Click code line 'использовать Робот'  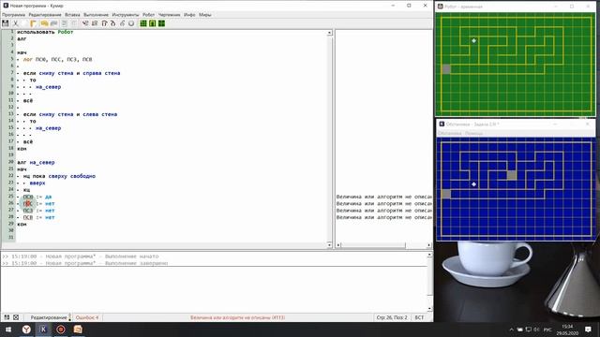tap(45, 32)
